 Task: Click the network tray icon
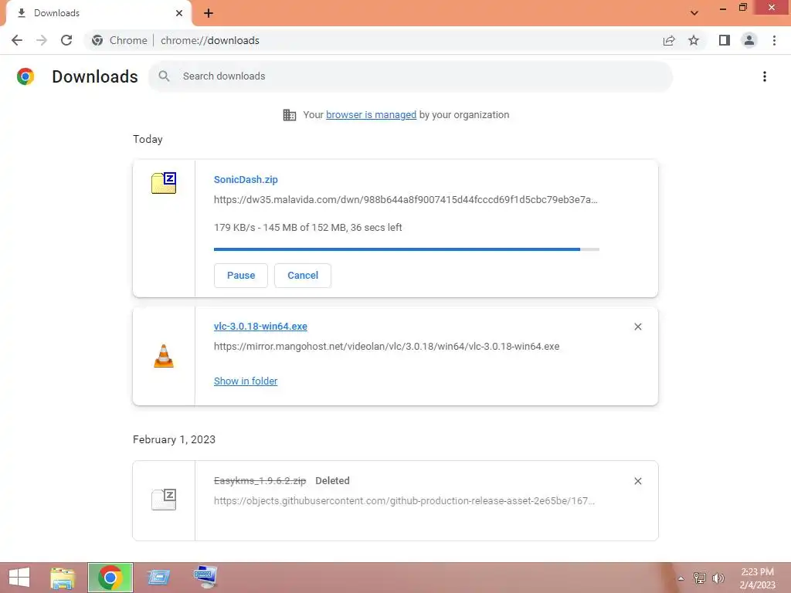tap(700, 578)
